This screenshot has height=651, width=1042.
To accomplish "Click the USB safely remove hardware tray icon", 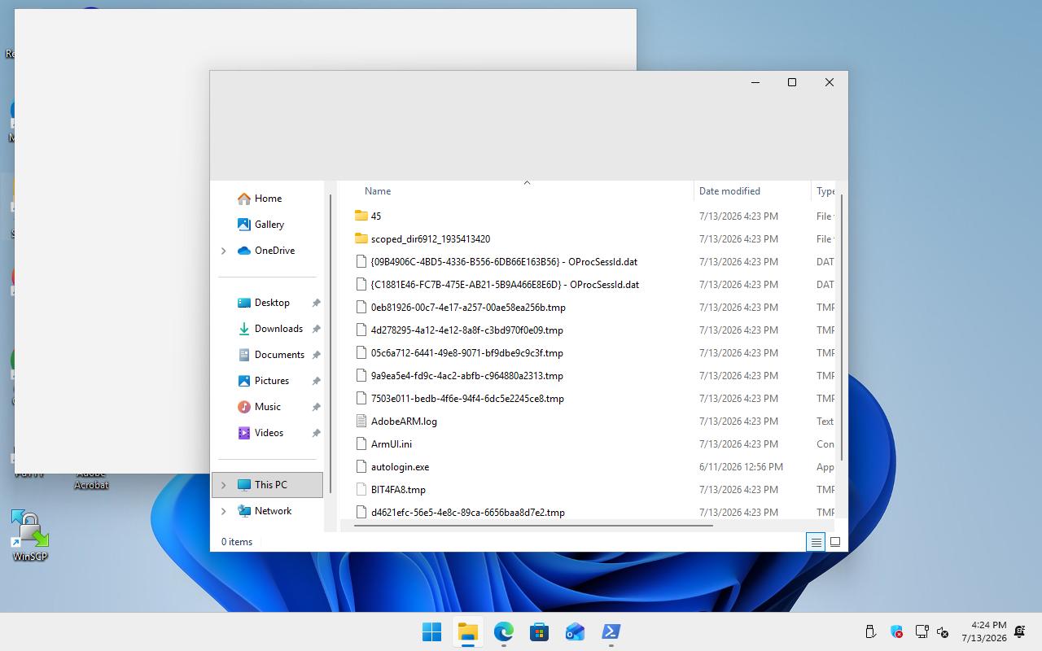I will 870,631.
